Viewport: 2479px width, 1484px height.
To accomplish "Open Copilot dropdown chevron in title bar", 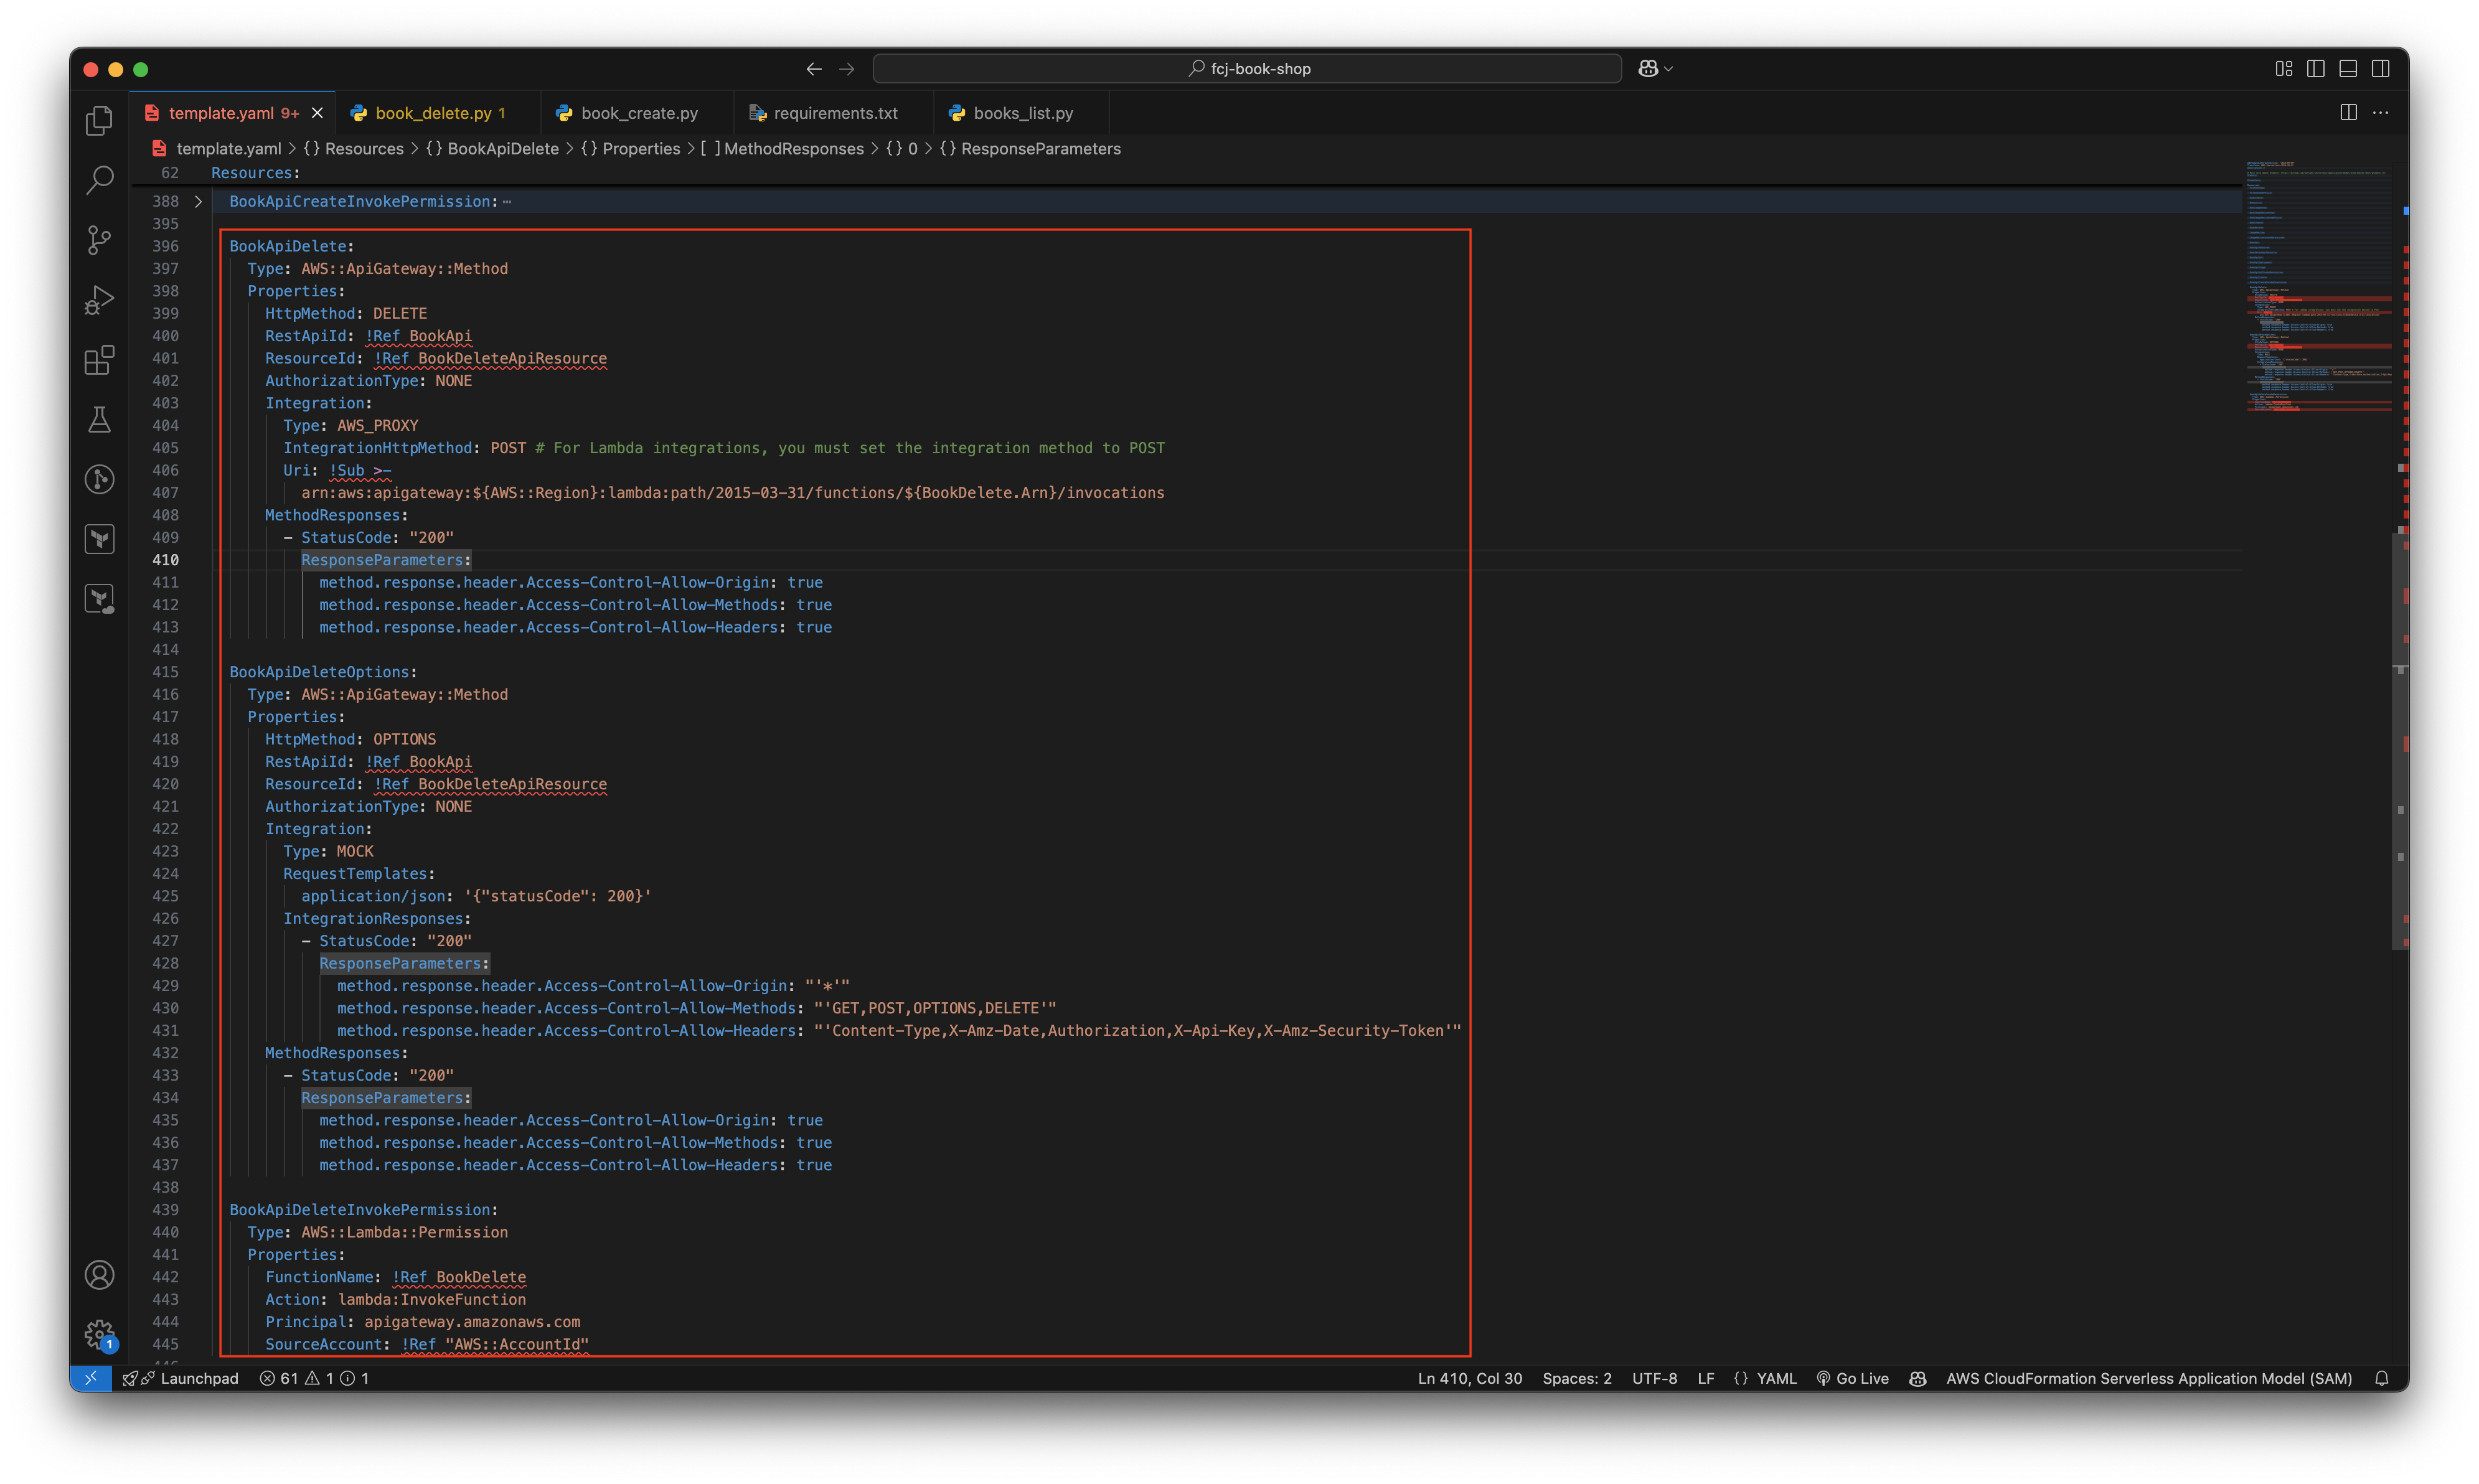I will coord(1668,69).
